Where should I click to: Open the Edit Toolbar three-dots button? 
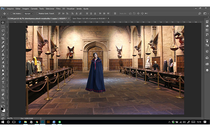(3, 102)
